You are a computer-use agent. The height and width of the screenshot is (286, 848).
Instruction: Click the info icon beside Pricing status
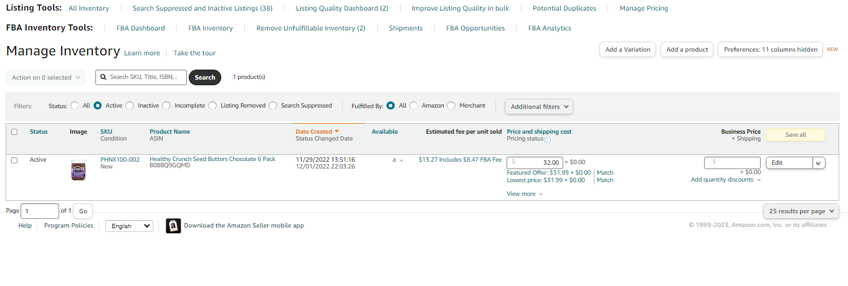(548, 140)
